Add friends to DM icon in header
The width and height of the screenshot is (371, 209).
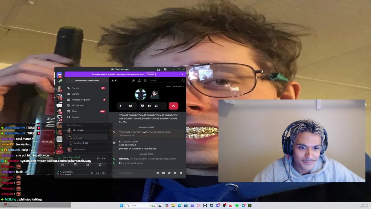pos(139,80)
